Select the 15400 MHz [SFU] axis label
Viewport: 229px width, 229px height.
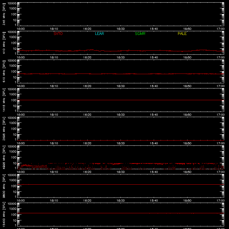tap(4, 214)
